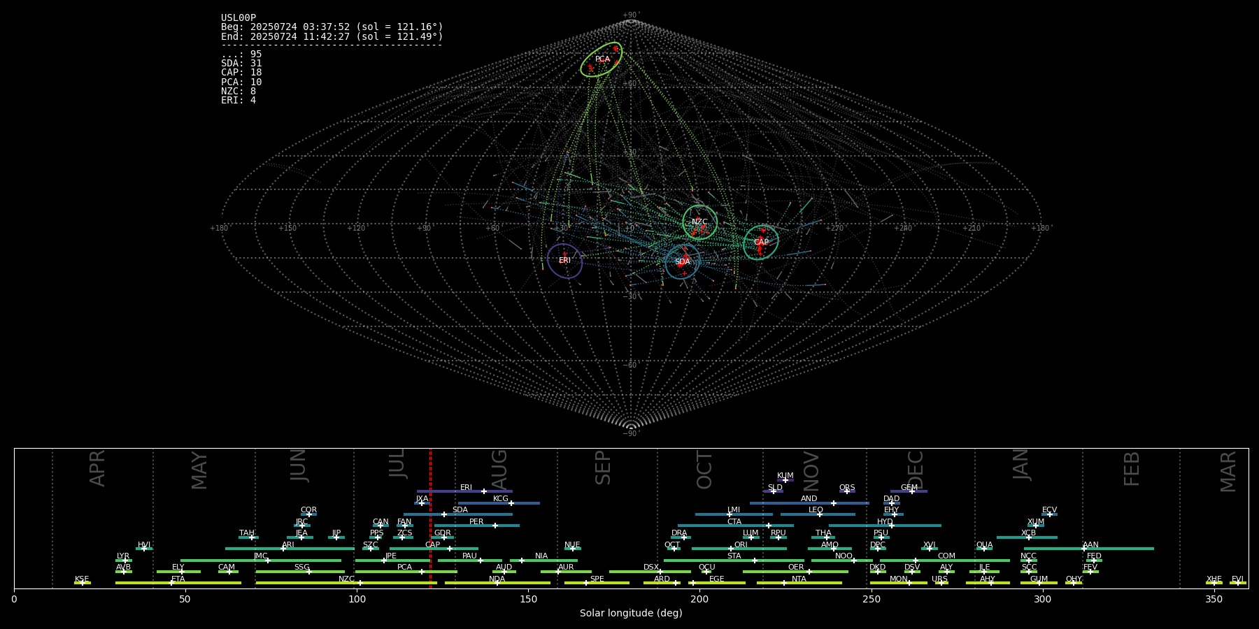The height and width of the screenshot is (629, 1259).
Task: Select the Beg: 20250724 03:37:52 line
Action: coord(332,27)
